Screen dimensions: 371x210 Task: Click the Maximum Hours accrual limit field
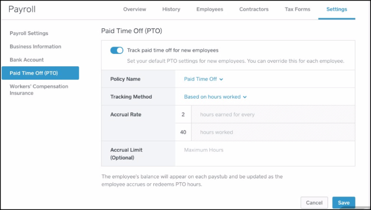coord(265,150)
